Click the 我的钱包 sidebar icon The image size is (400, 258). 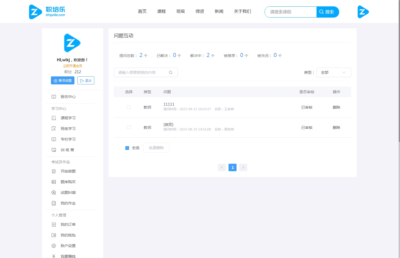point(54,235)
